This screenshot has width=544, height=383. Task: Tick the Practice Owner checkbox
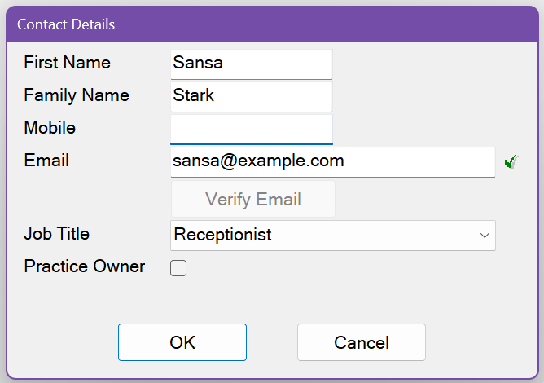tap(178, 268)
